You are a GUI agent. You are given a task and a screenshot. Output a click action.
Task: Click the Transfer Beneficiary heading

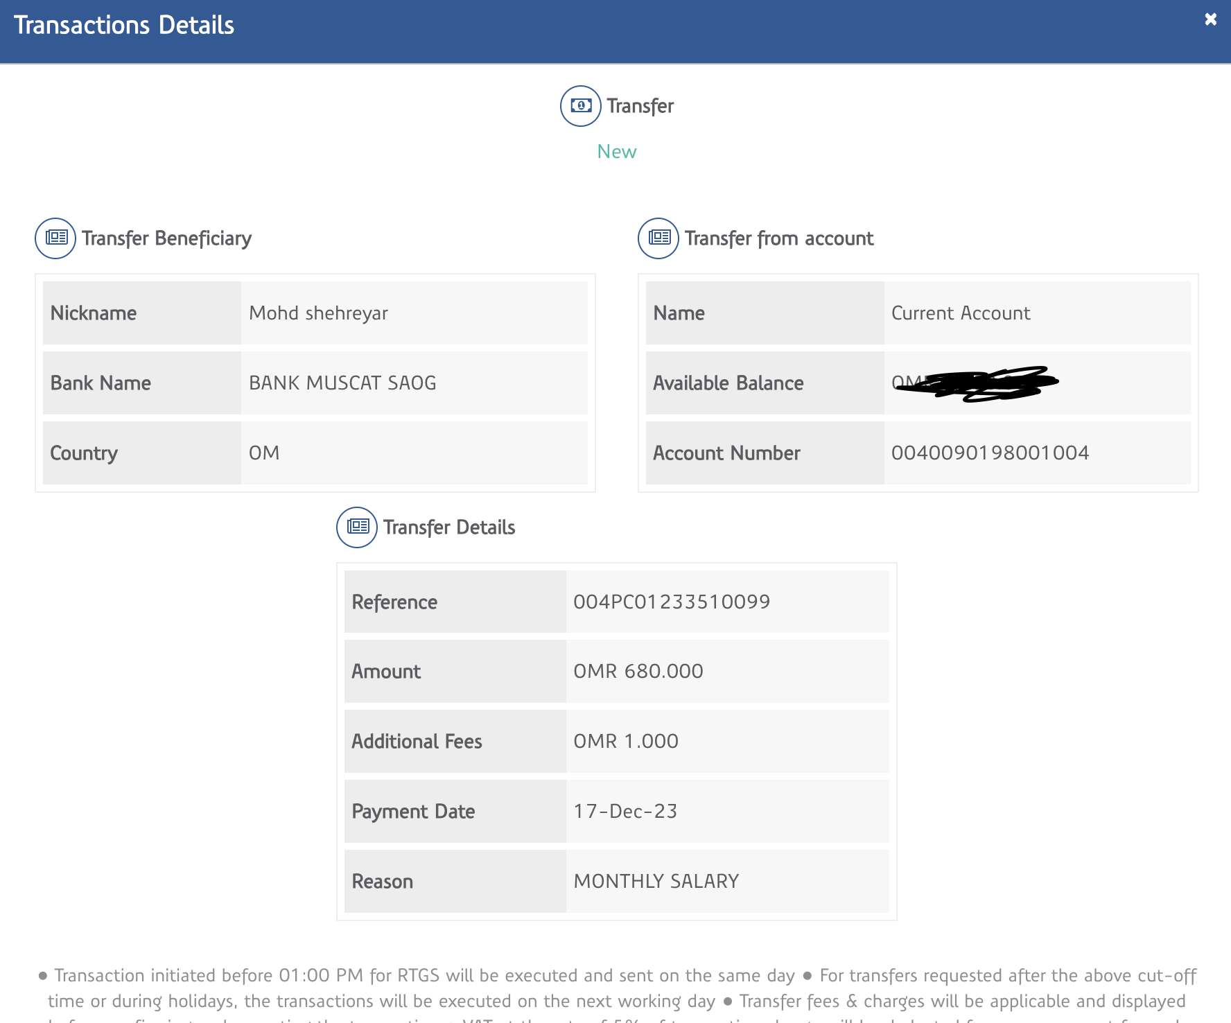point(166,238)
